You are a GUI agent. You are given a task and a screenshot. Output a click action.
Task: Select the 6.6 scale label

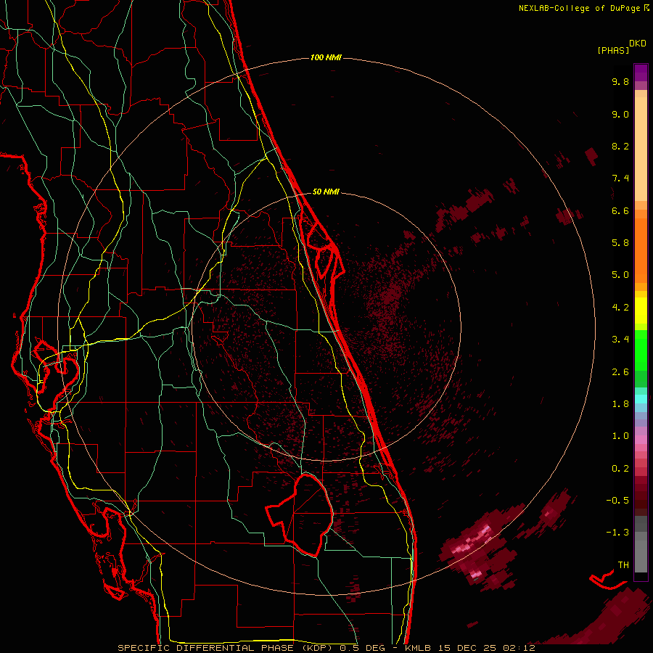tap(620, 210)
